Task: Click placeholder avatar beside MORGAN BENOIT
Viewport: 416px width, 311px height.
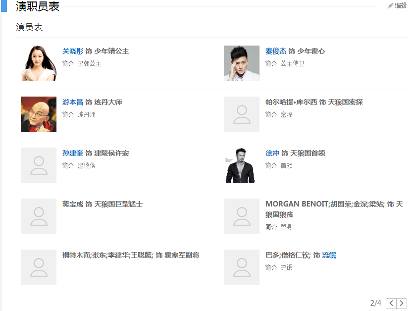Action: [x=242, y=216]
